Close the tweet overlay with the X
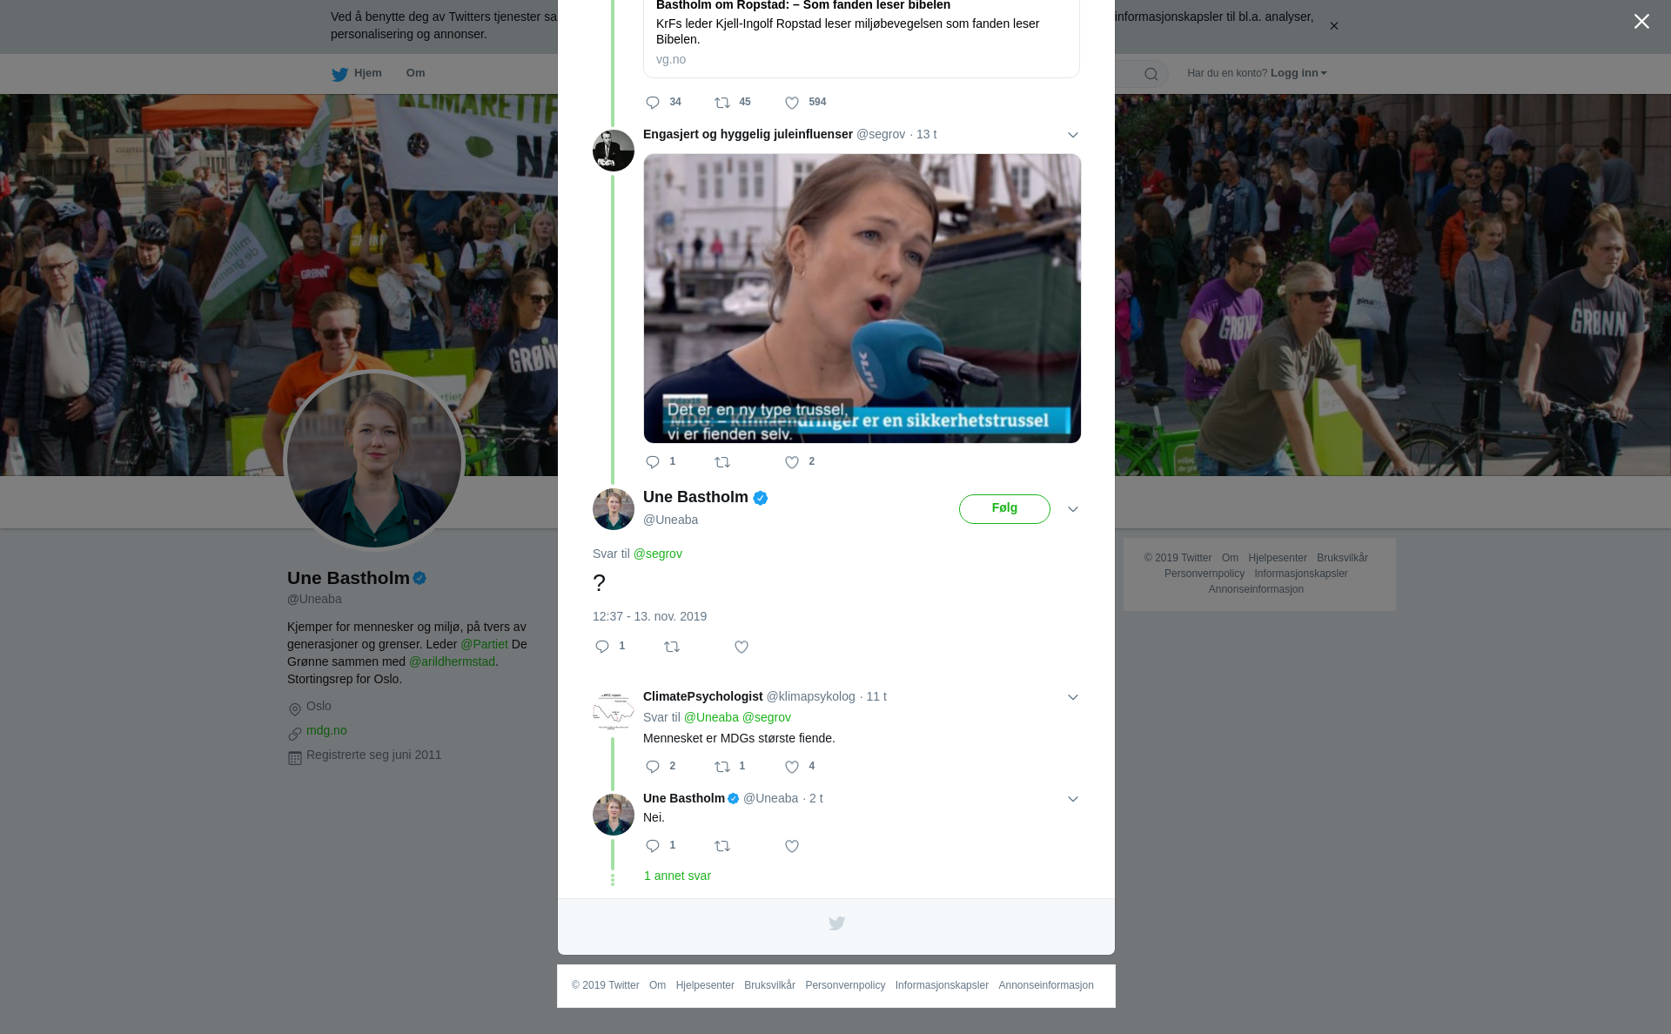This screenshot has height=1034, width=1671. [1641, 22]
